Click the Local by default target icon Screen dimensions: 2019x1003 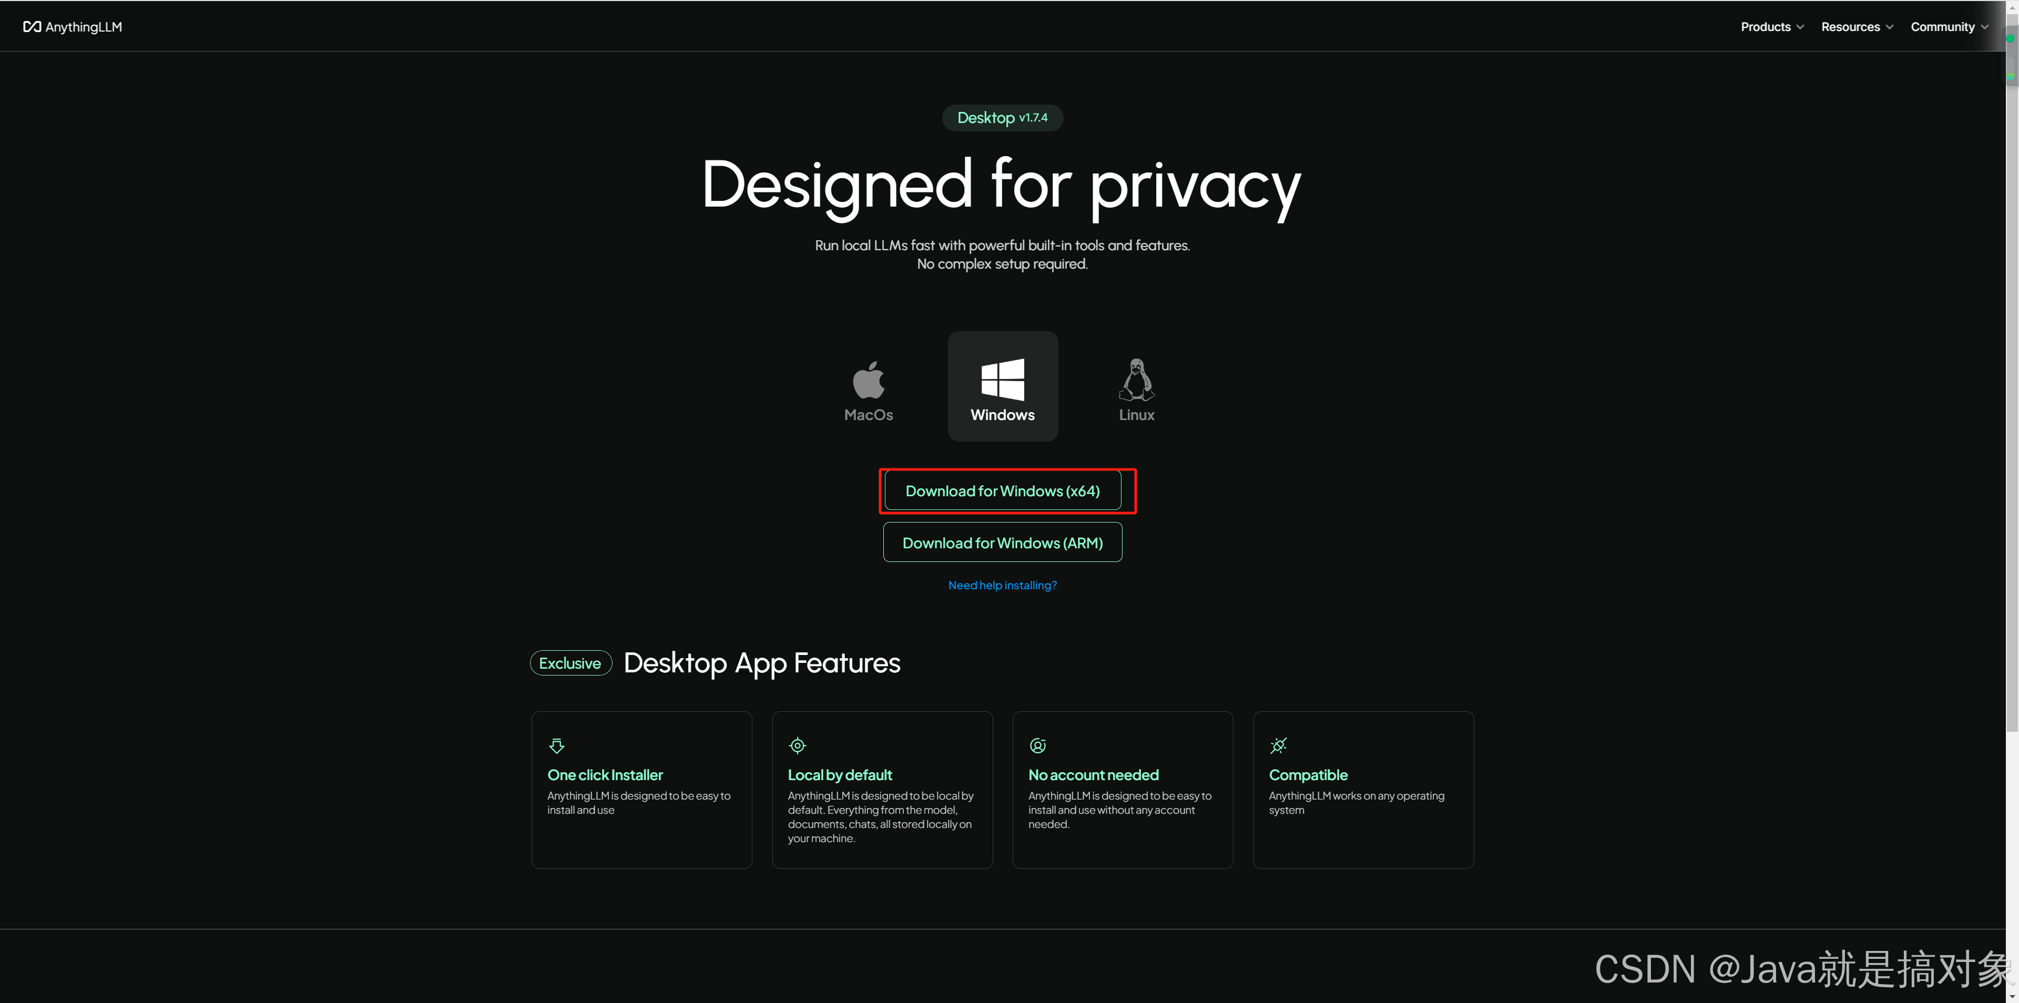click(x=797, y=745)
